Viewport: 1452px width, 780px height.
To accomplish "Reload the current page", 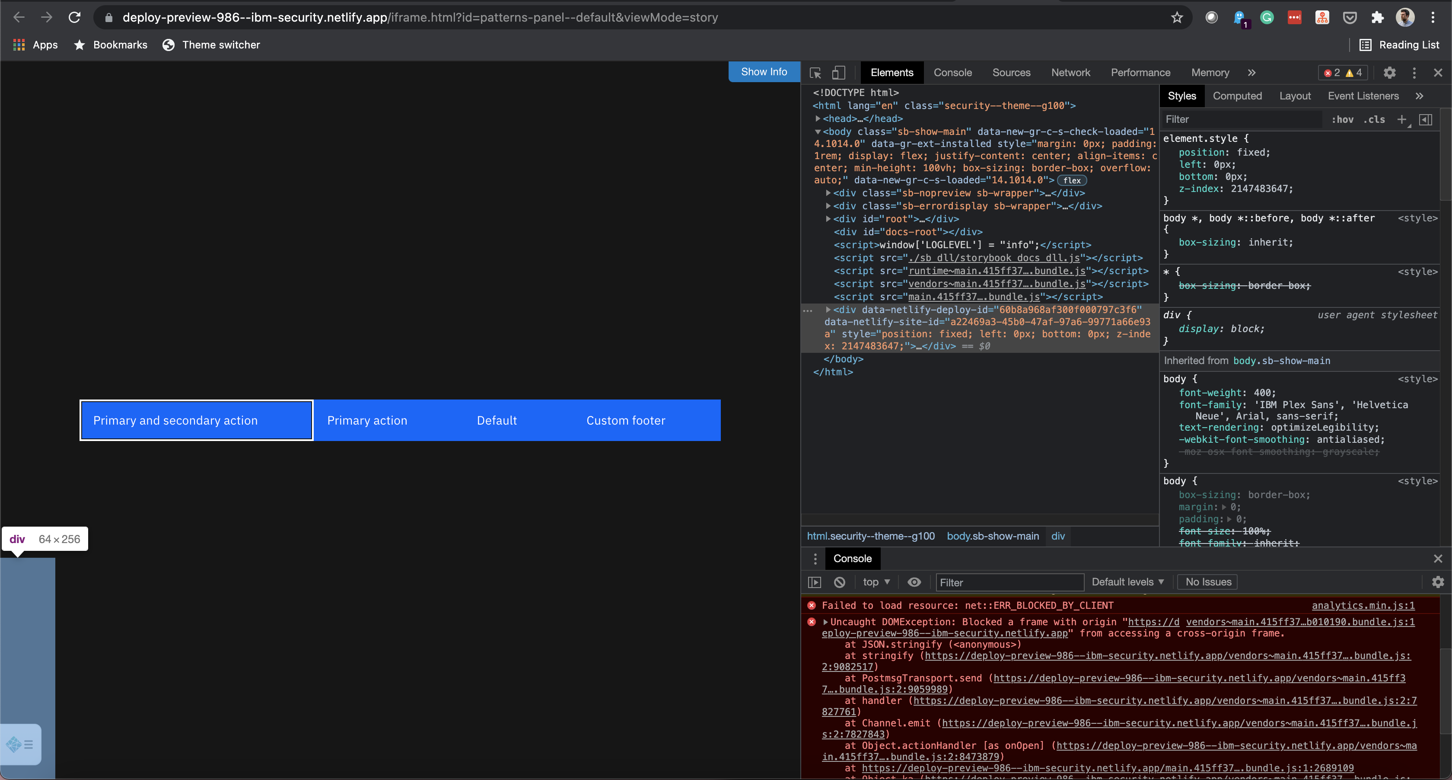I will (74, 17).
